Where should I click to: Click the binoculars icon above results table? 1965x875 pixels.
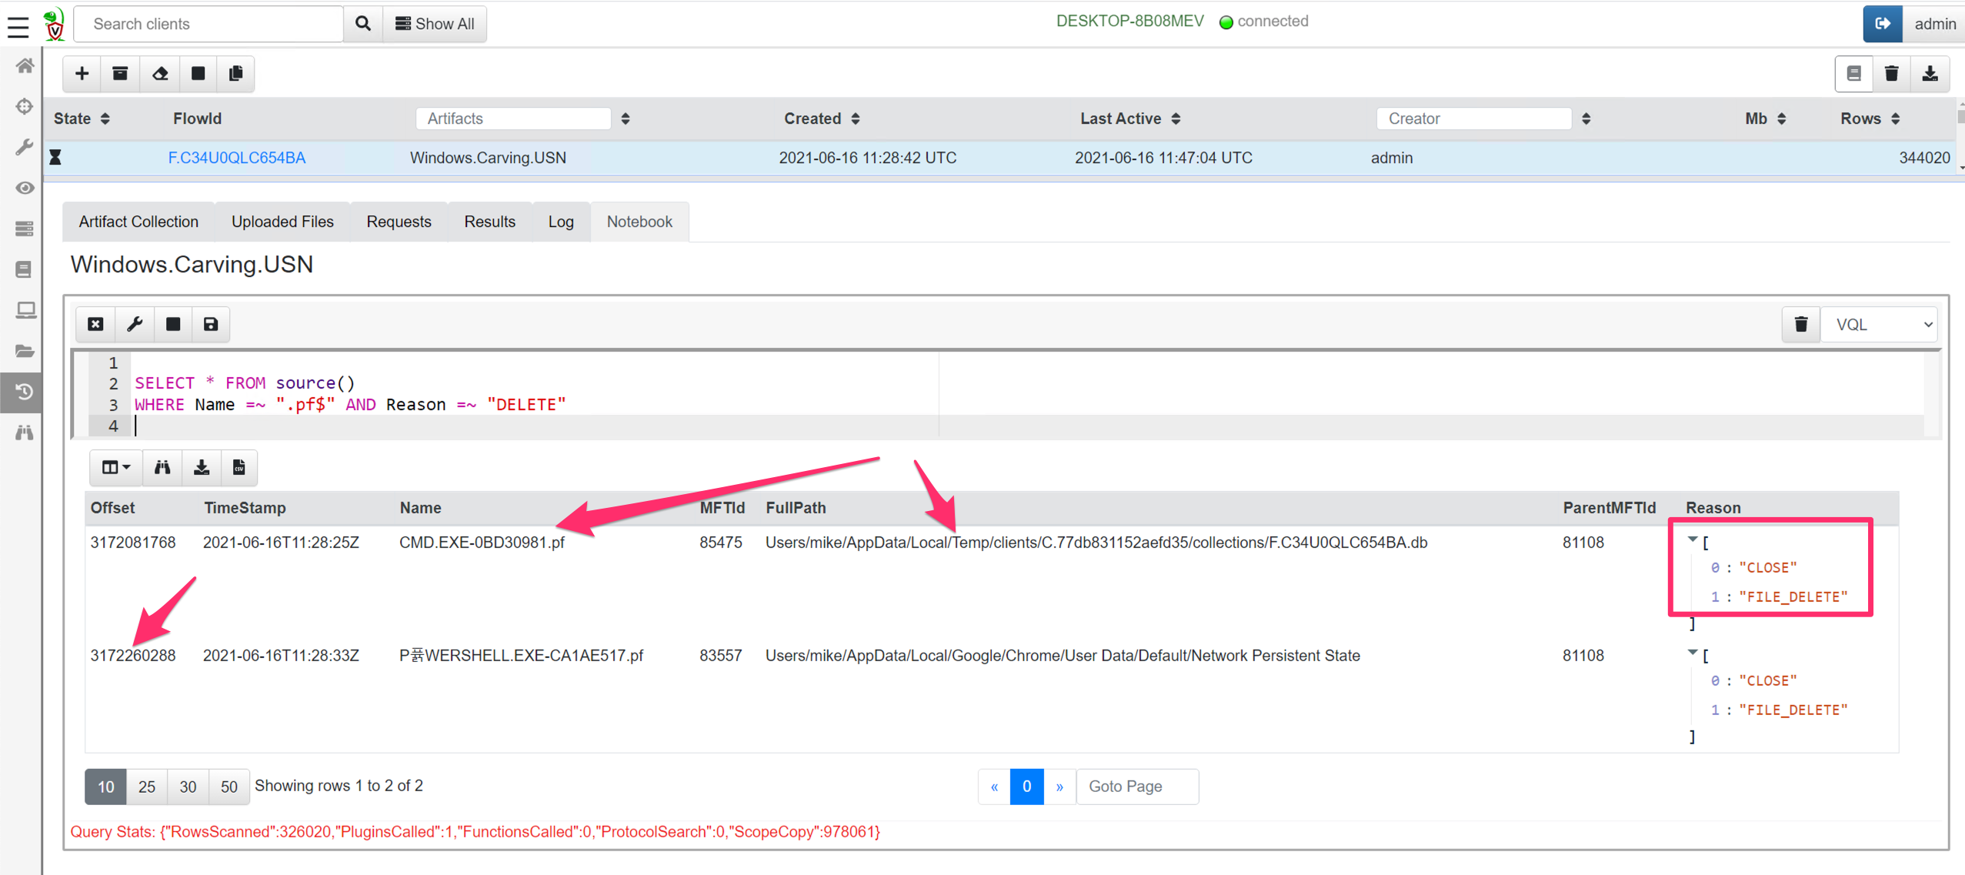[162, 467]
